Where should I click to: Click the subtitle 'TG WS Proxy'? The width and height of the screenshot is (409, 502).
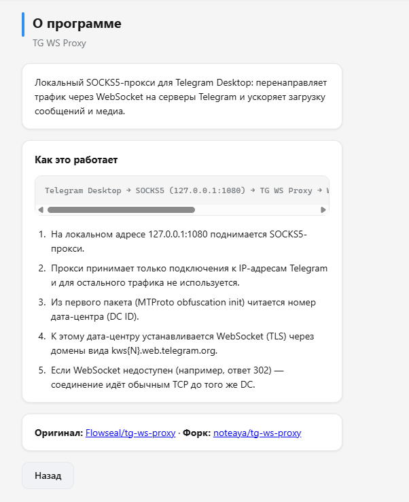[x=60, y=43]
